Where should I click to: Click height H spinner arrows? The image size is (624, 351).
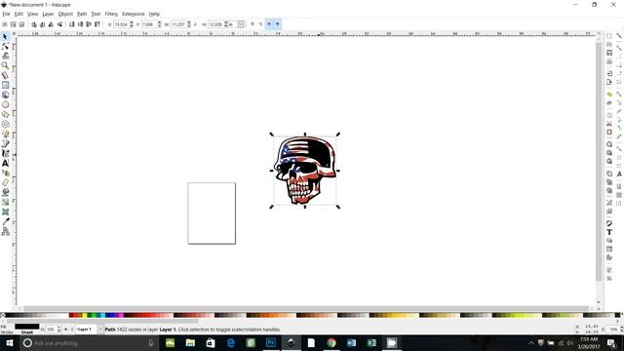click(x=225, y=24)
